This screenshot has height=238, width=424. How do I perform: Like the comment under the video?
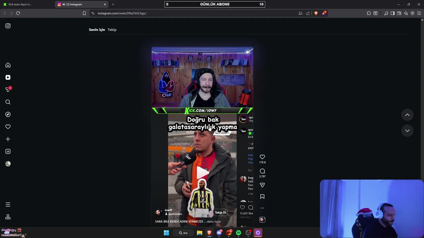tap(242, 207)
